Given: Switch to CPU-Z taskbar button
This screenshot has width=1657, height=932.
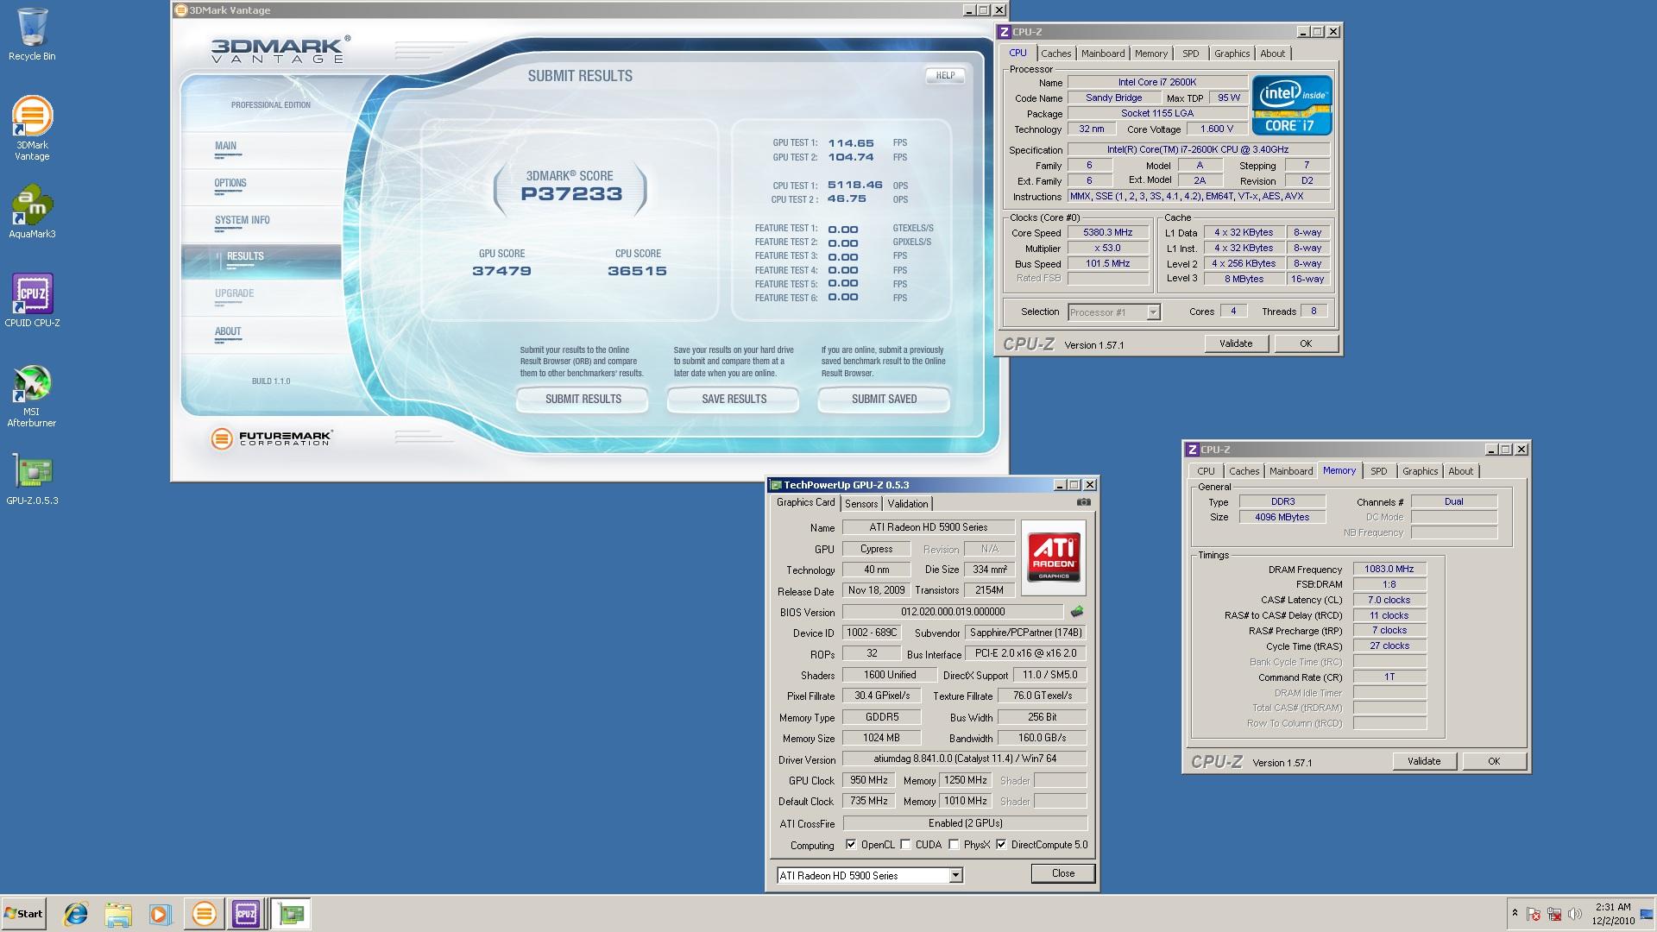Looking at the screenshot, I should 245,914.
